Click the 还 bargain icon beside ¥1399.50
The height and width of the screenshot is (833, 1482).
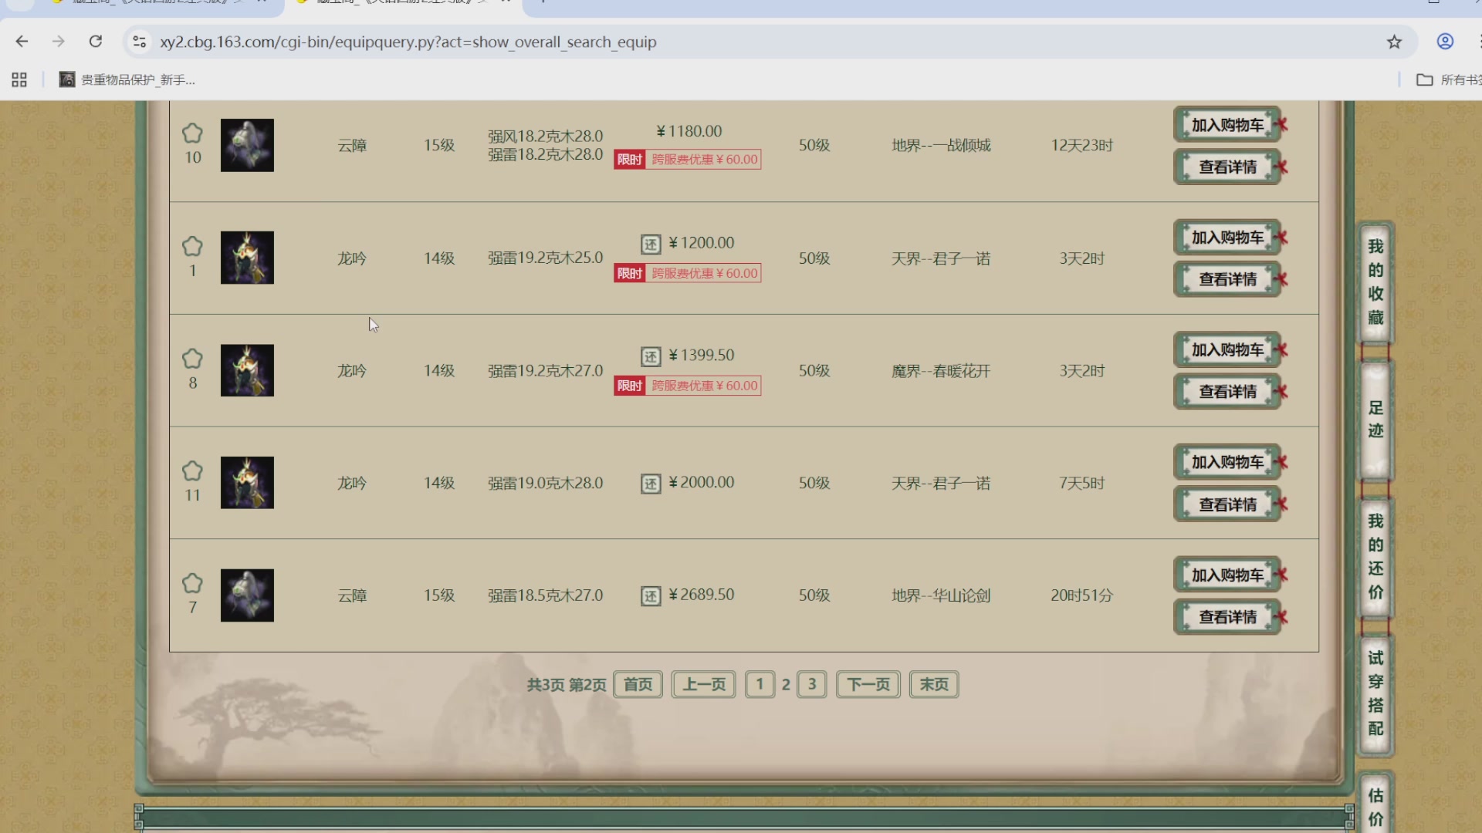tap(651, 356)
